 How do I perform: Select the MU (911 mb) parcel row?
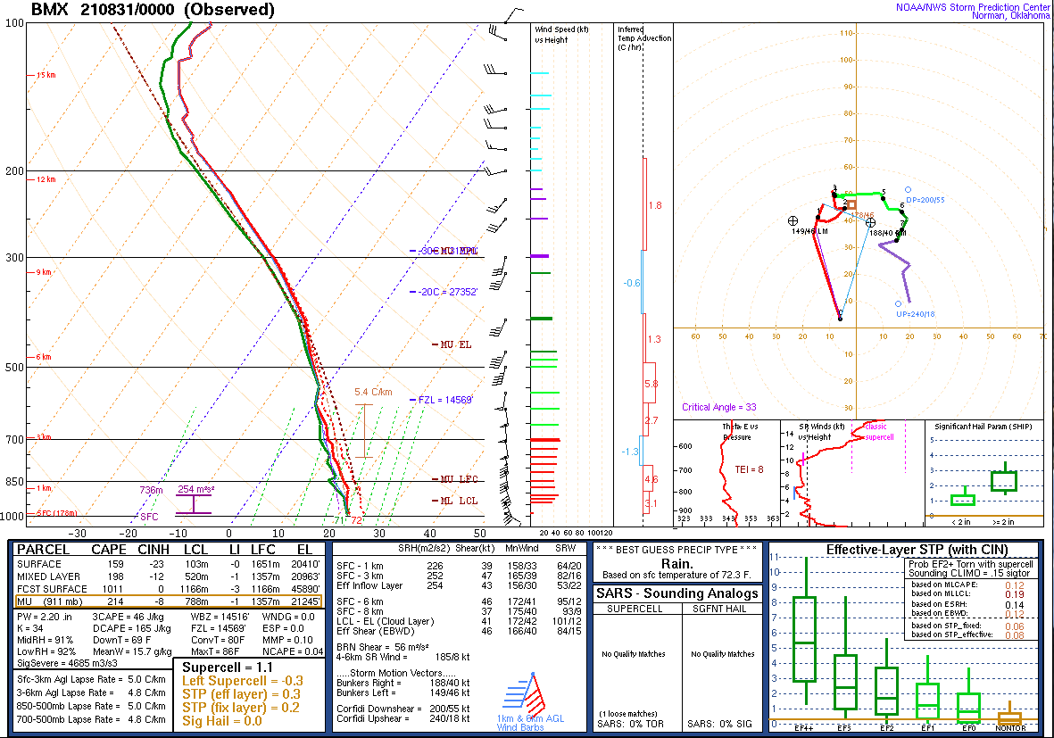pyautogui.click(x=168, y=602)
